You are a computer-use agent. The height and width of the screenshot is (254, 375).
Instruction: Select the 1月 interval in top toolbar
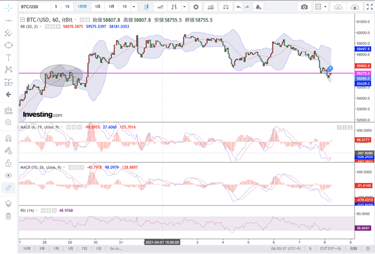[112, 7]
